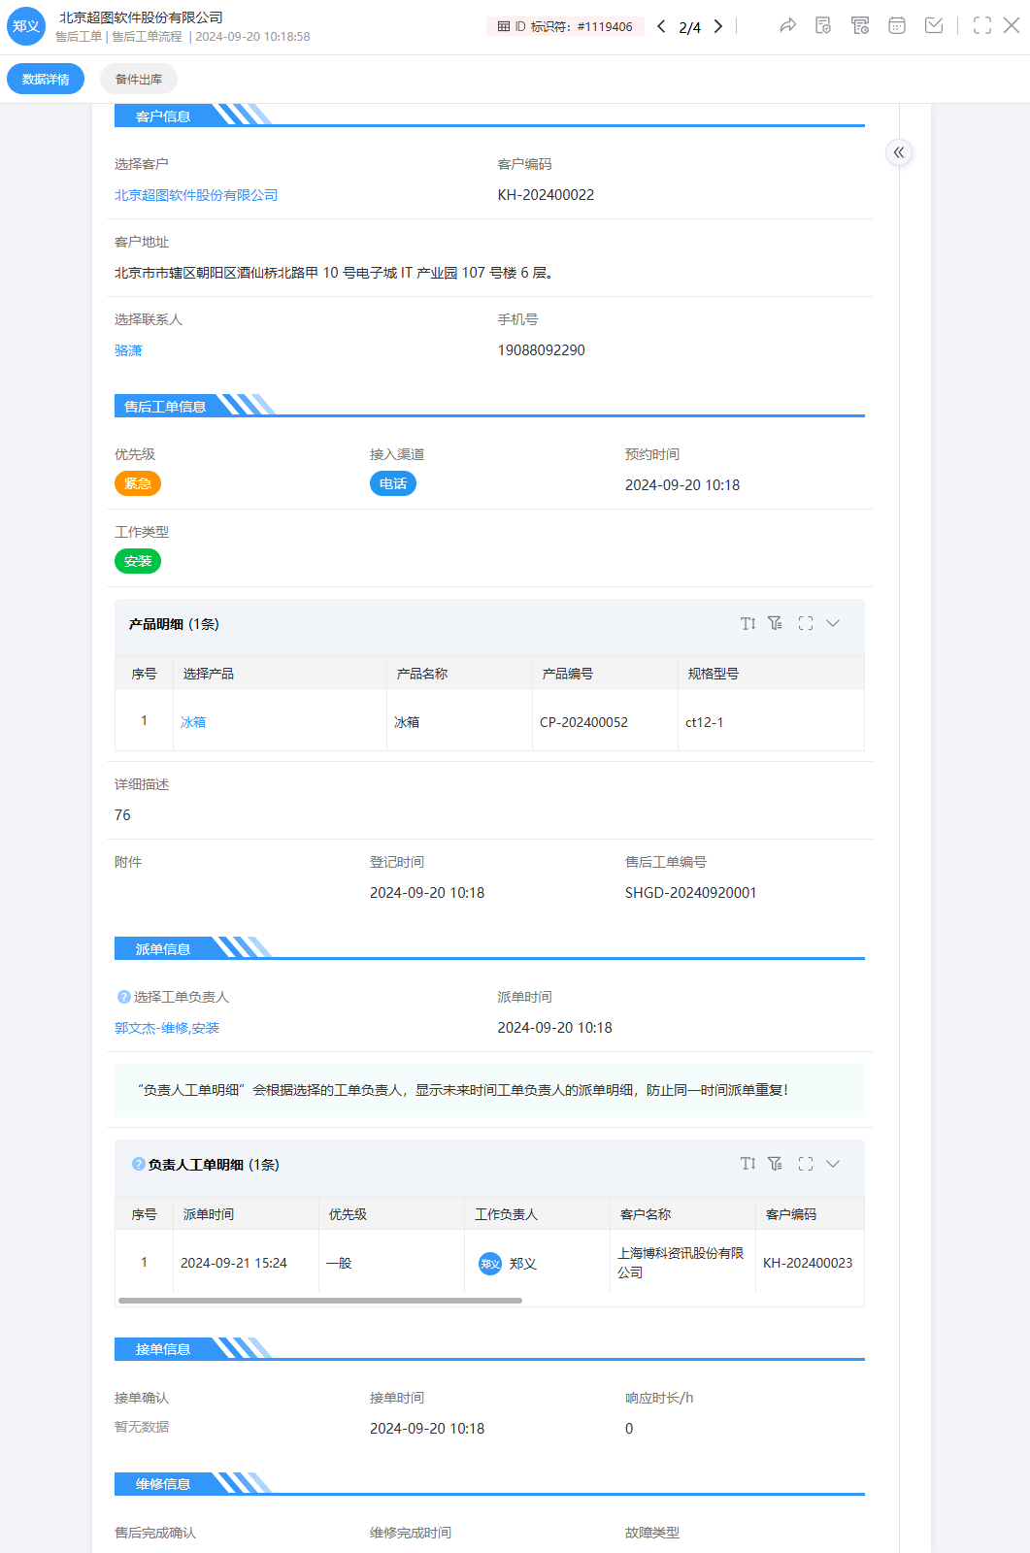Go to previous record arrow
Image resolution: width=1030 pixels, height=1553 pixels.
coord(661,26)
